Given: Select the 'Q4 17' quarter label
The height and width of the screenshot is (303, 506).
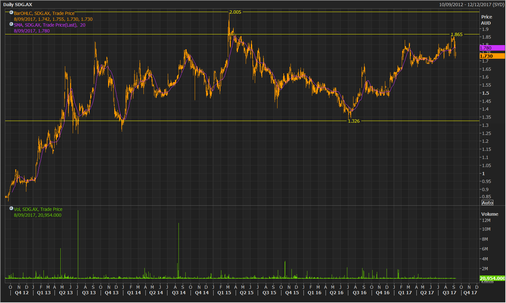Looking at the screenshot, I should 470,293.
